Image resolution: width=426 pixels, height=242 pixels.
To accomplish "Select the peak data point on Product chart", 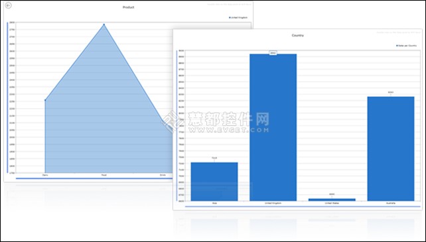I will click(x=104, y=25).
